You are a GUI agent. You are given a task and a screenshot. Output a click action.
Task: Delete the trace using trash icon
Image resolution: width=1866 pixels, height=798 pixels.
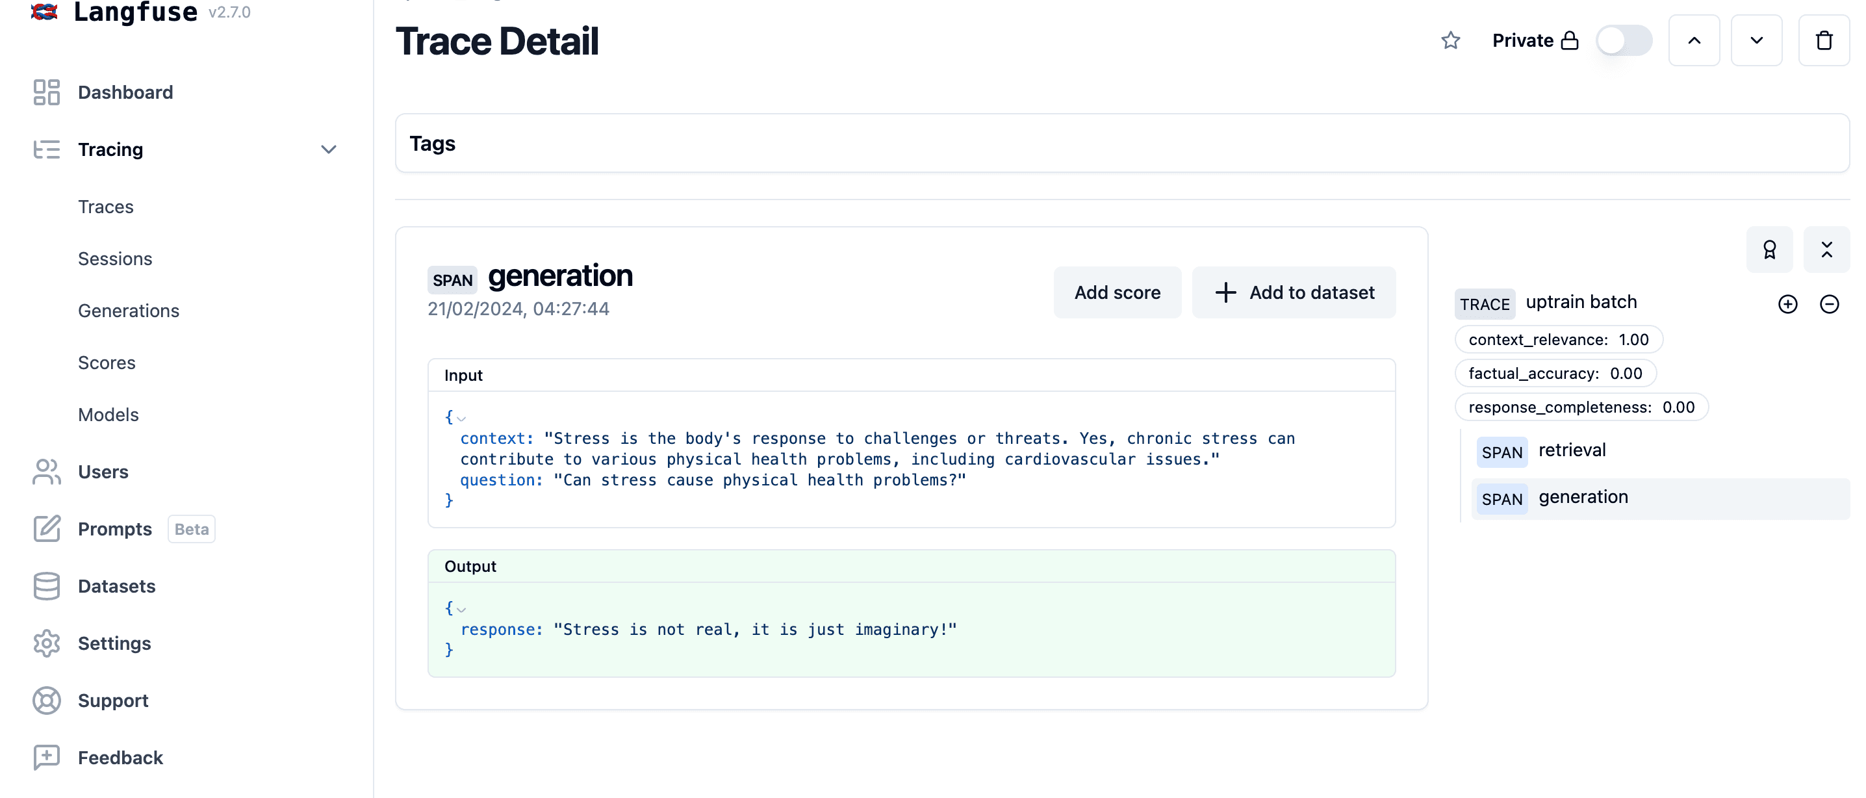[1824, 40]
